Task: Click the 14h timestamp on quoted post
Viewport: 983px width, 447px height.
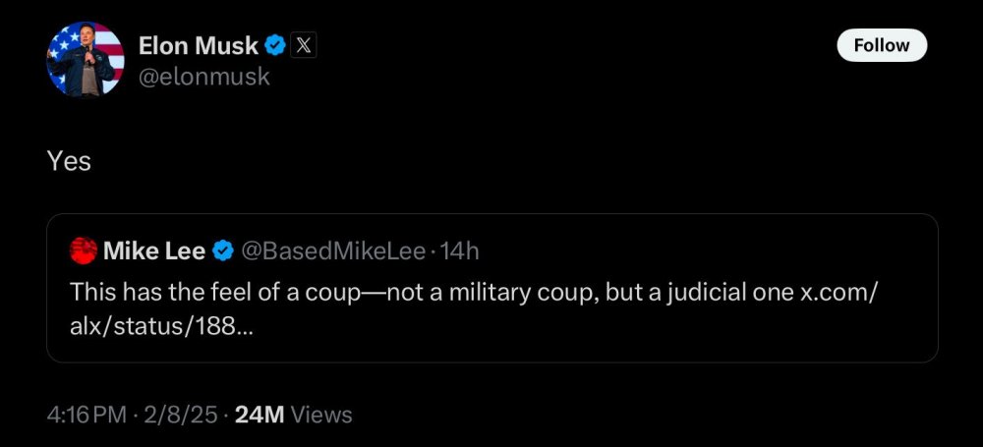Action: [x=459, y=251]
